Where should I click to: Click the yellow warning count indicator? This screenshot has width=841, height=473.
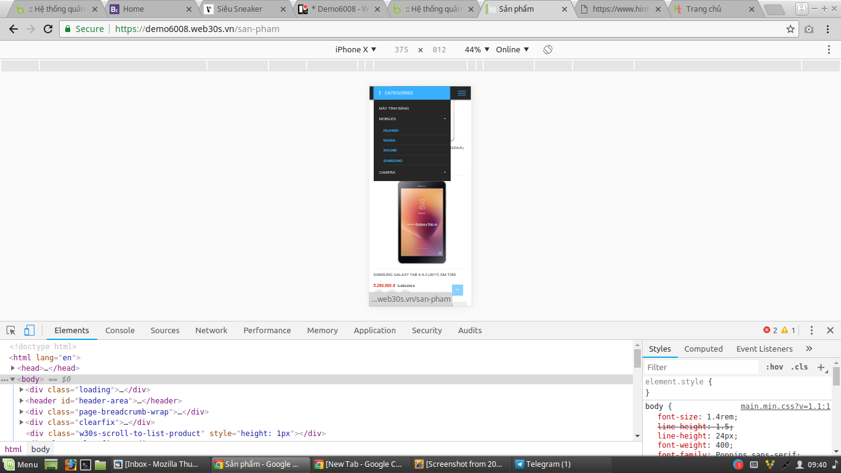coord(788,330)
